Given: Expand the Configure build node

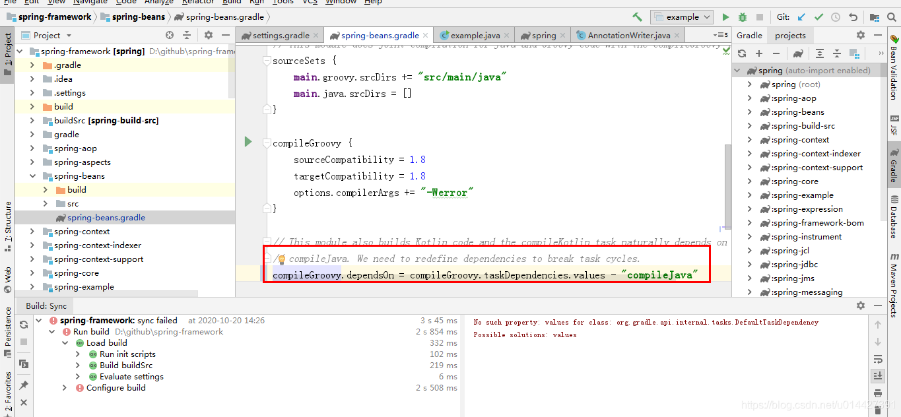Looking at the screenshot, I should click(65, 388).
